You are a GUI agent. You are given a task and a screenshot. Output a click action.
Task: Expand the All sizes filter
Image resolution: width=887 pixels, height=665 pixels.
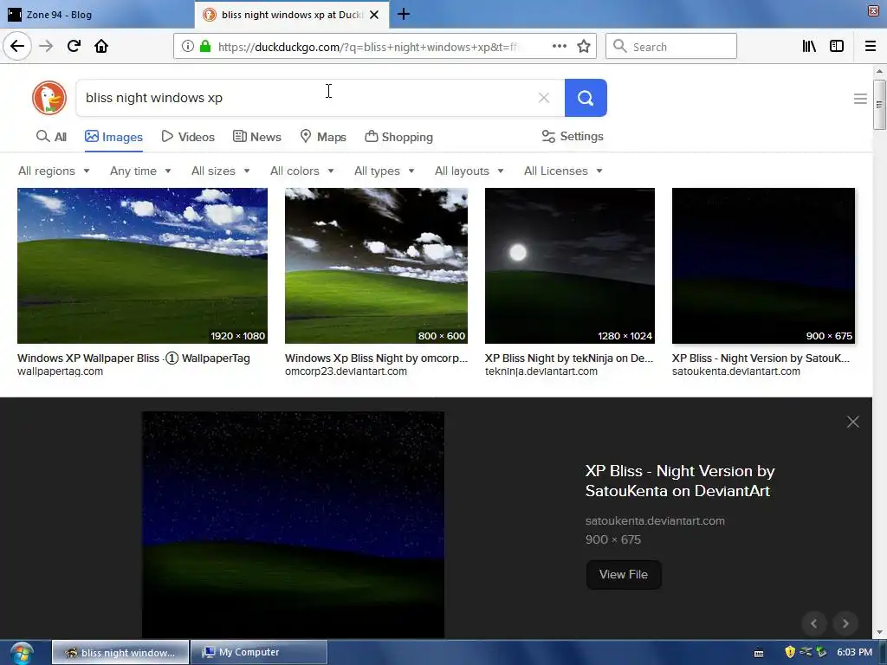pos(221,171)
